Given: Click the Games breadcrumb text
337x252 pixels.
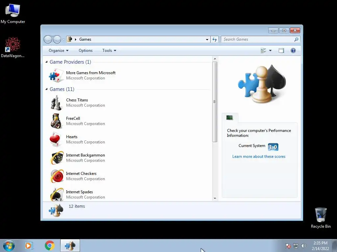Looking at the screenshot, I should [85, 39].
